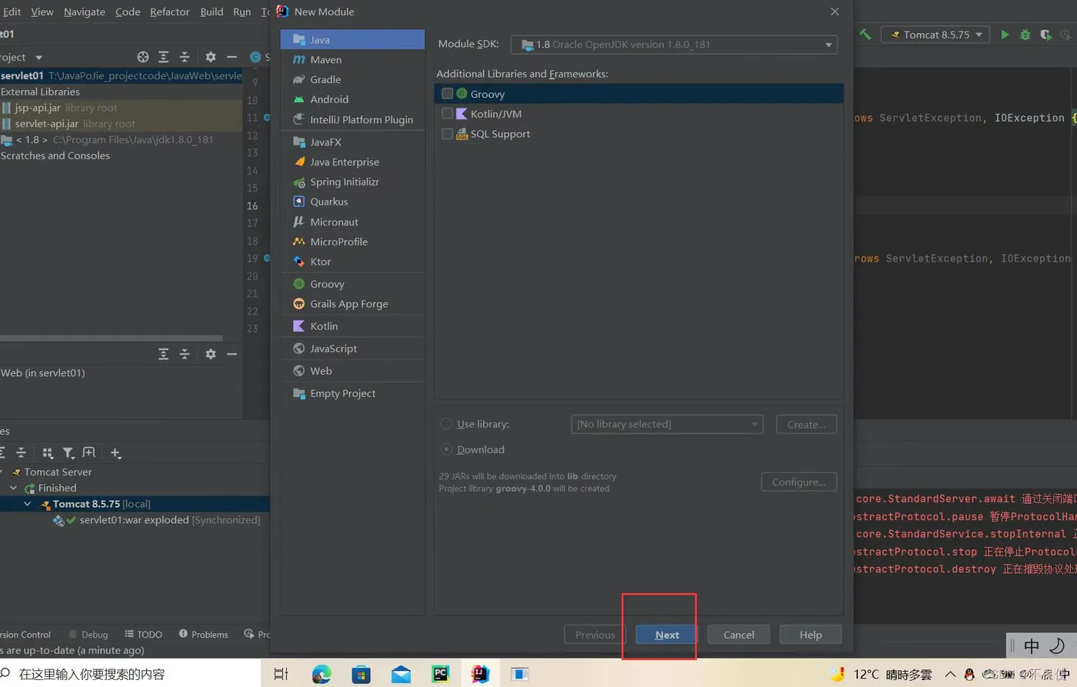Pick Android module type
This screenshot has width=1077, height=687.
click(352, 99)
